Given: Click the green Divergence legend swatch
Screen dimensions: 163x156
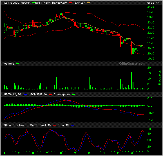Looking at the screenshot, I should (x=73, y=95).
